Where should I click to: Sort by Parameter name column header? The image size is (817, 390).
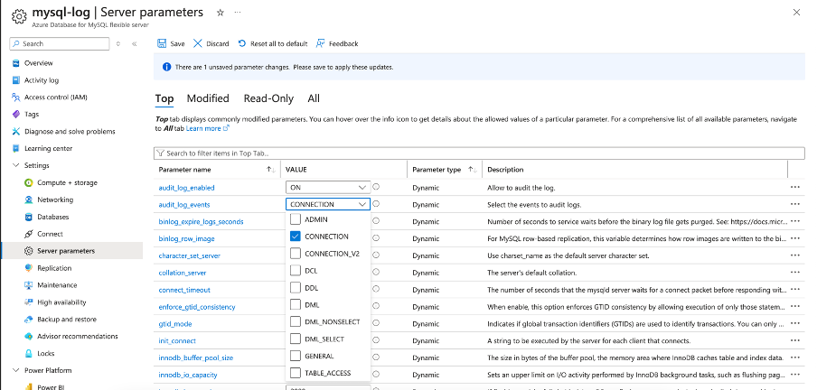coord(184,170)
